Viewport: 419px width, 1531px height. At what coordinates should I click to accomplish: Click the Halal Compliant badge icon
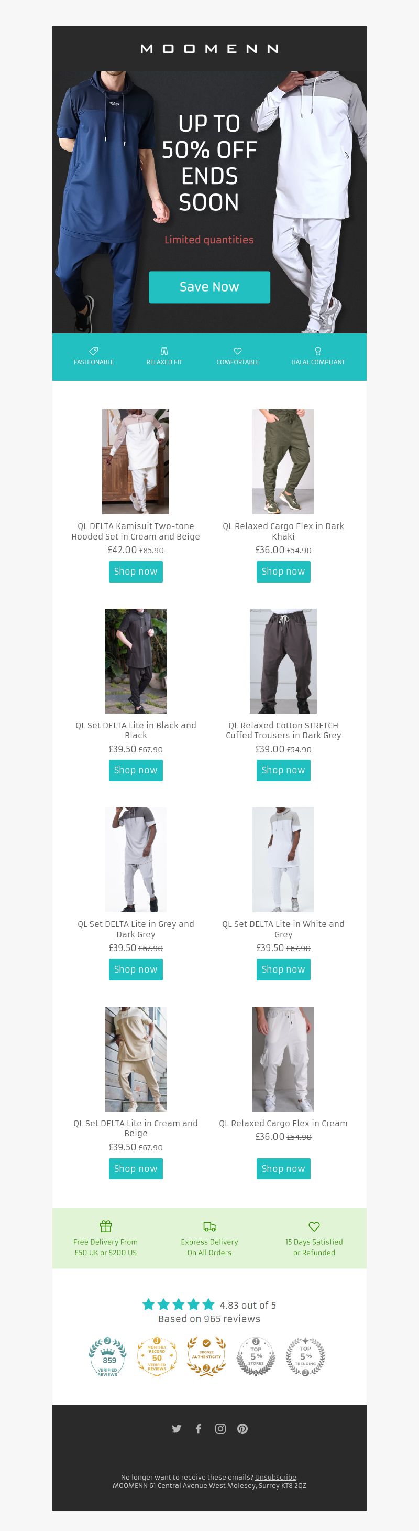coord(317,351)
